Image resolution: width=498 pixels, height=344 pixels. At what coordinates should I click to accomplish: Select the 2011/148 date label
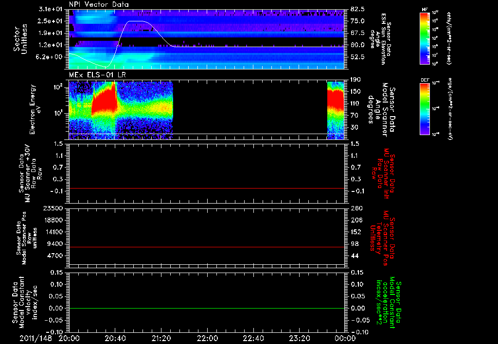tap(36, 338)
